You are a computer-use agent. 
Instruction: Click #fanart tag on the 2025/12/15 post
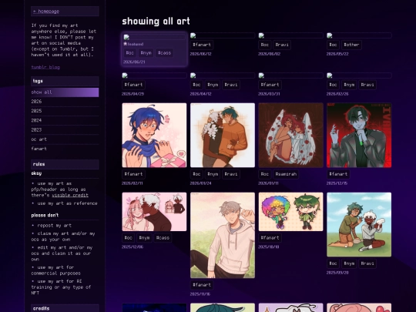tap(338, 174)
